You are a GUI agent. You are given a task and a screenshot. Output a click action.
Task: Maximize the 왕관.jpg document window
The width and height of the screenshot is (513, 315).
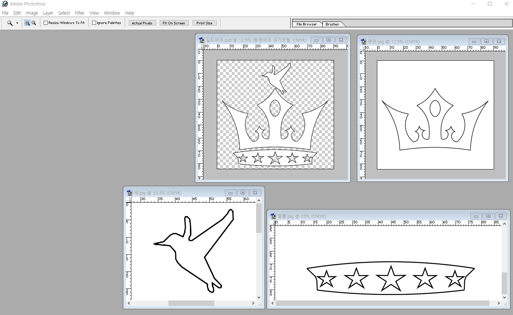(487, 41)
